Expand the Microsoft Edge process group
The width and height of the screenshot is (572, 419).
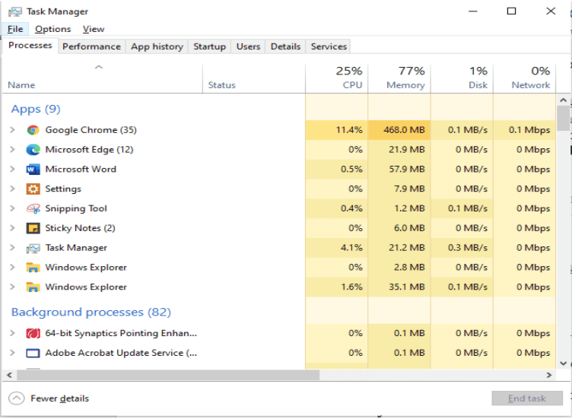point(12,150)
